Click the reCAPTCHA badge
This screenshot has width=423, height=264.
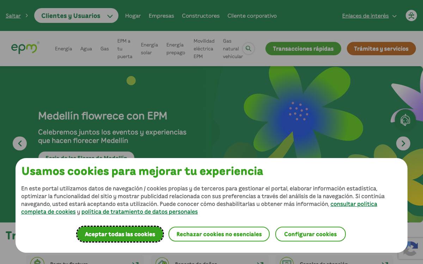(x=411, y=248)
